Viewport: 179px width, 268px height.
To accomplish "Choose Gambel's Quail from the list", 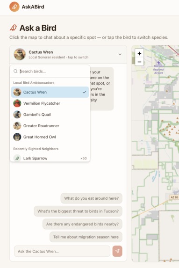I will (50, 115).
